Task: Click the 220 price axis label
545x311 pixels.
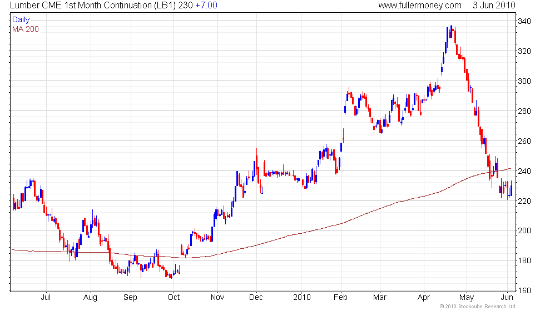Action: (x=524, y=201)
